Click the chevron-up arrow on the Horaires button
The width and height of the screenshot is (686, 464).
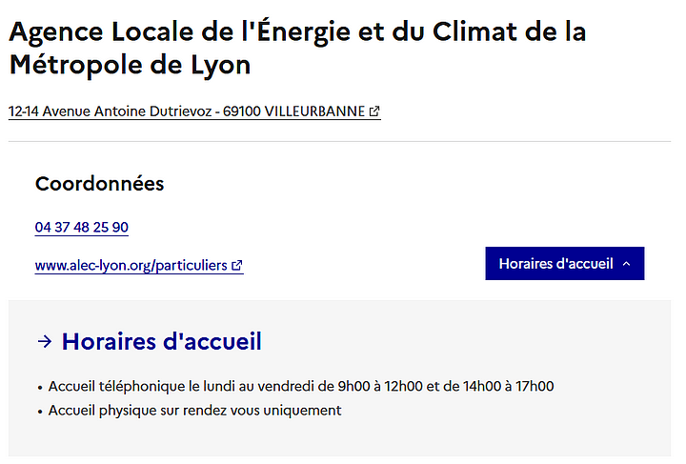[627, 264]
